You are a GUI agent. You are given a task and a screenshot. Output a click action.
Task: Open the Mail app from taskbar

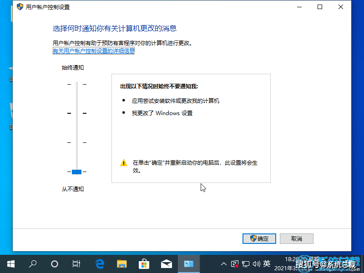pyautogui.click(x=167, y=264)
